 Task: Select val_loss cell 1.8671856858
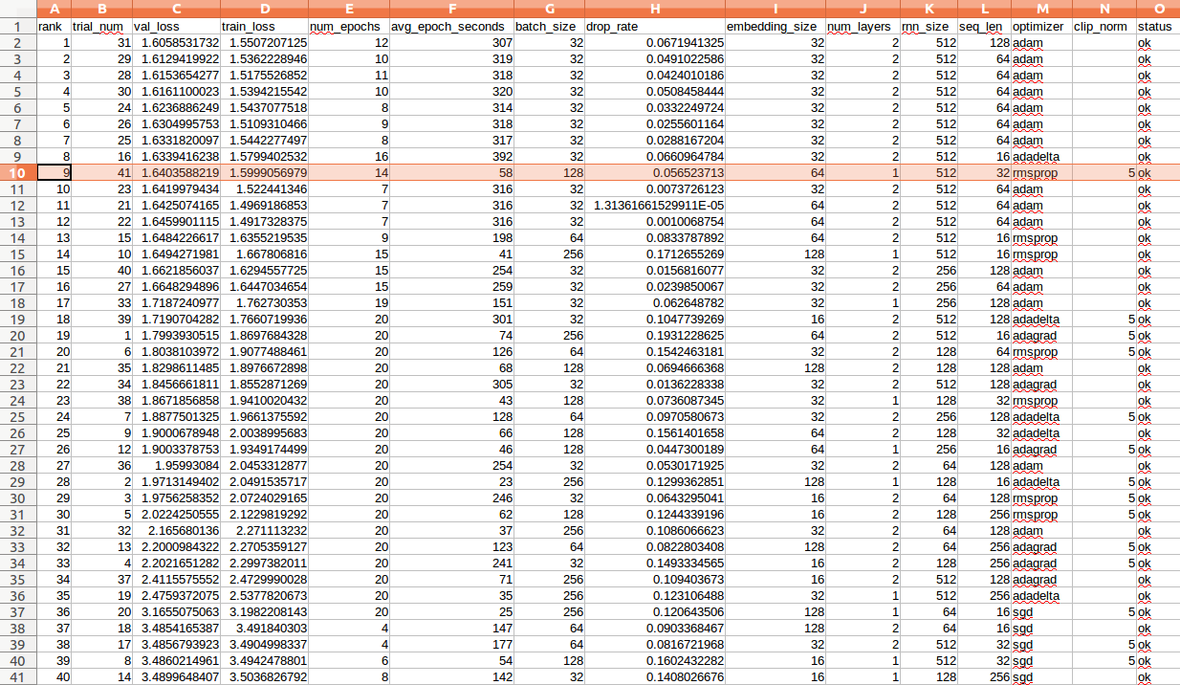tap(179, 400)
